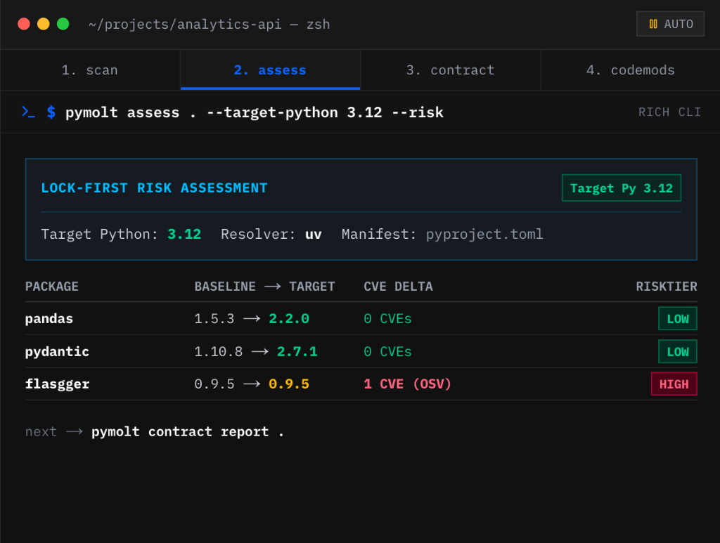
Task: Click the LOW badge for pydantic
Action: click(x=678, y=352)
